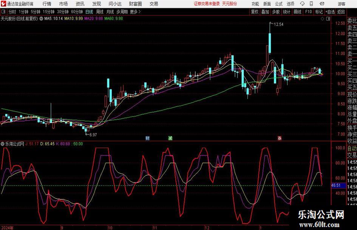Viewport: 357px width, 230px height.
Task: Click the 乐淘公式网 indicator name label
Action: click(15, 144)
